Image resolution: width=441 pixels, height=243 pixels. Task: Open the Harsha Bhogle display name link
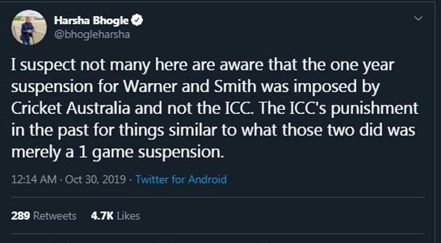[97, 21]
